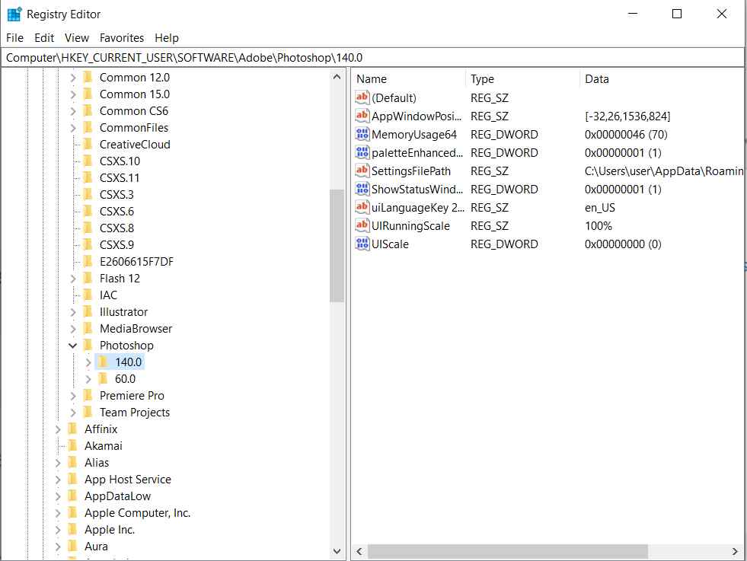The width and height of the screenshot is (747, 561).
Task: Expand the Team Projects key
Action: [x=73, y=413]
